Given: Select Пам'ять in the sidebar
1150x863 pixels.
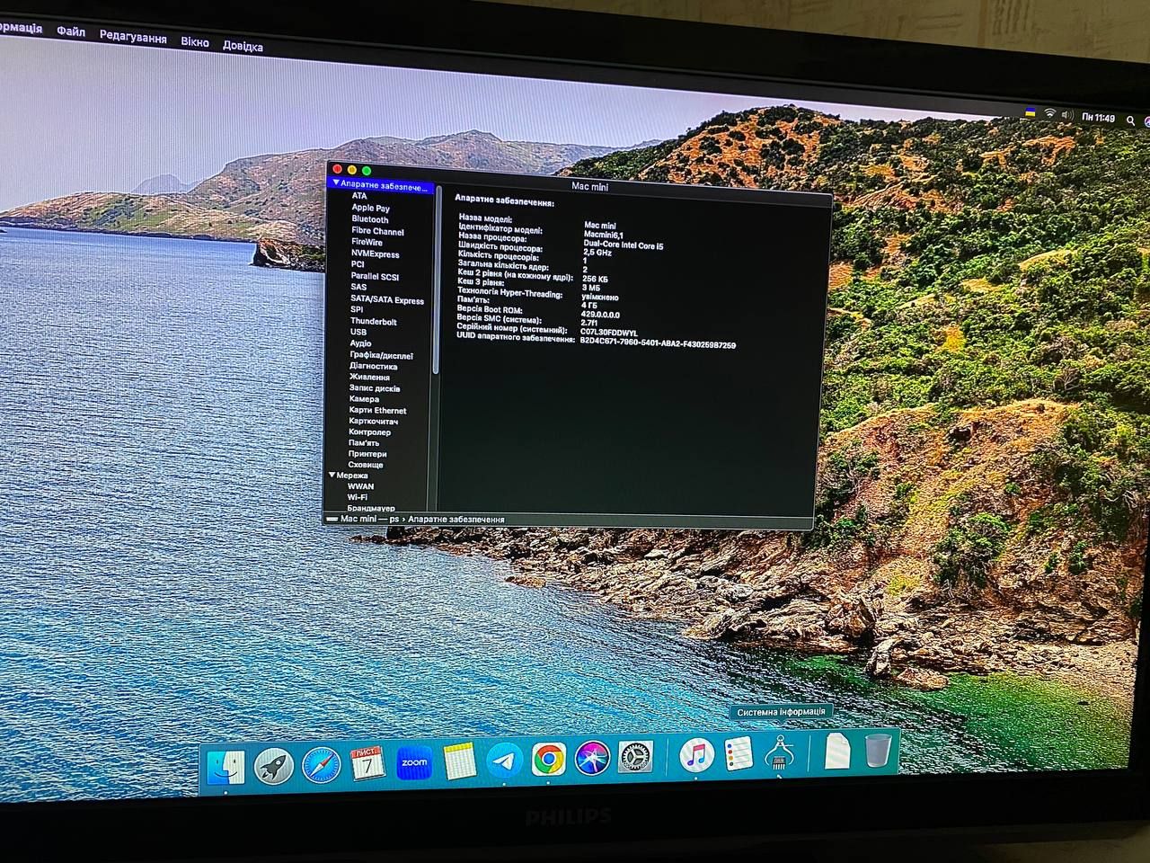Looking at the screenshot, I should tap(364, 443).
